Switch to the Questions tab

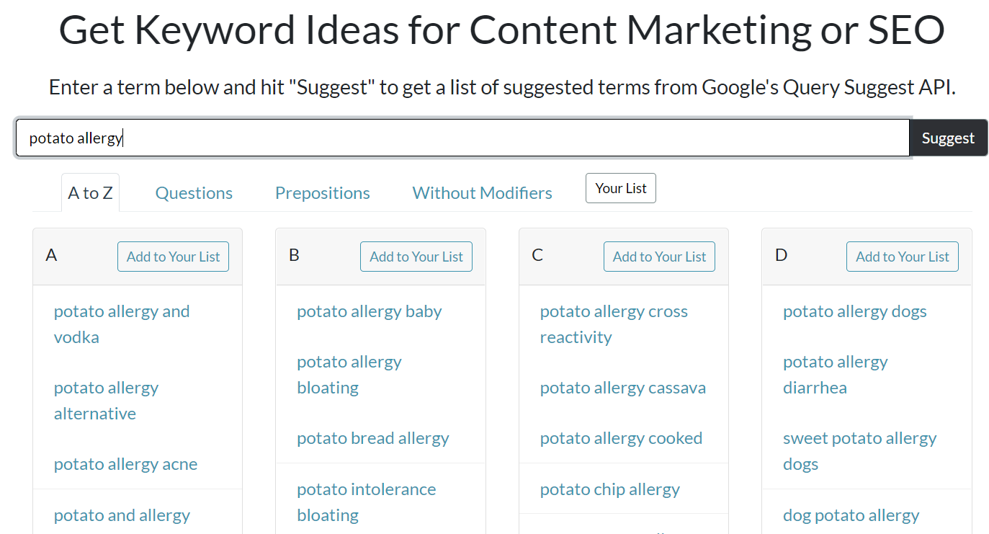pos(194,193)
